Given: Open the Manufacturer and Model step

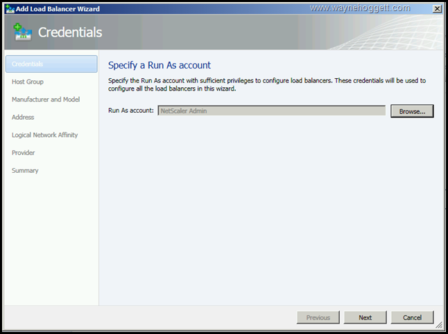Looking at the screenshot, I should (46, 100).
